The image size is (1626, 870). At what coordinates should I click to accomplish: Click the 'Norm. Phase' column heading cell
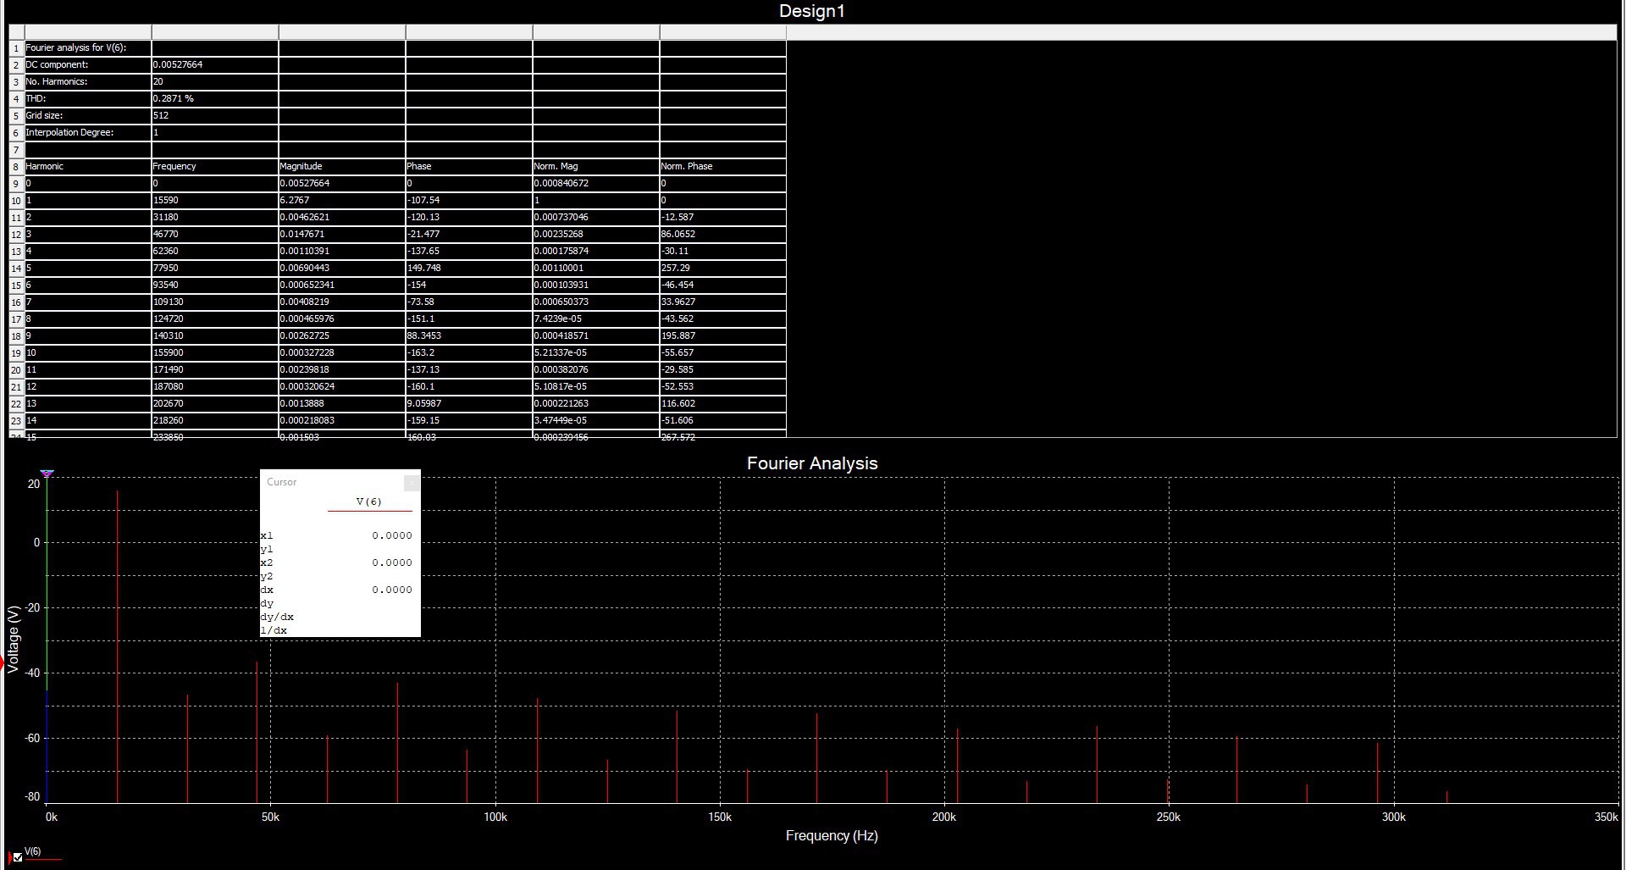(723, 166)
